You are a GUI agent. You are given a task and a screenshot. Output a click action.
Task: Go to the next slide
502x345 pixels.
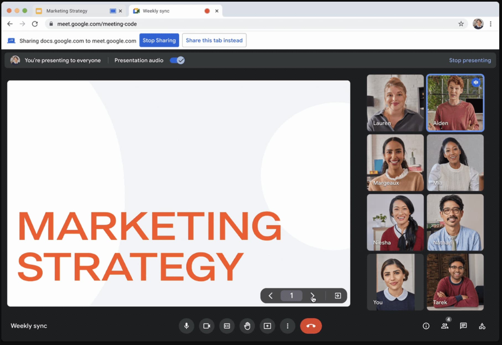tap(312, 296)
